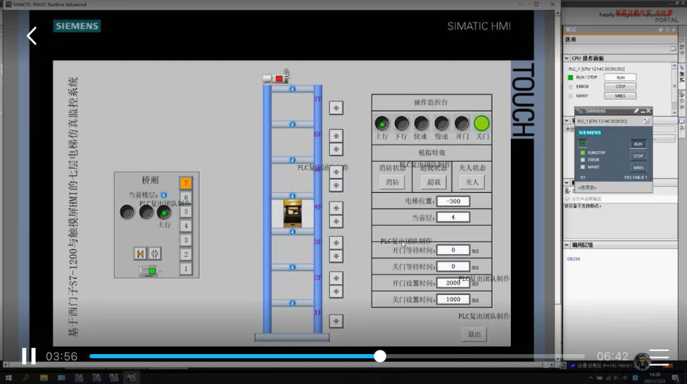Screen dimensions: 687x384
Task: Click the open-door icon in the car panel
Action: pos(155,254)
